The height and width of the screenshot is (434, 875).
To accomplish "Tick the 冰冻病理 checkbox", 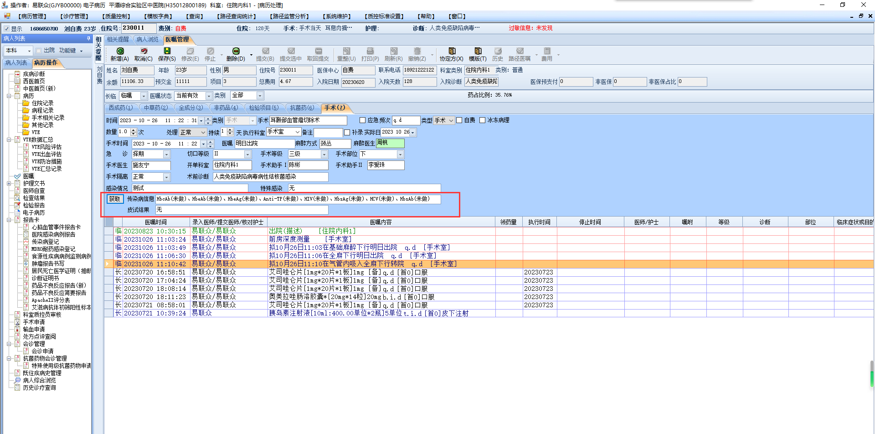I will [482, 120].
